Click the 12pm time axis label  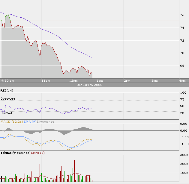(73, 80)
